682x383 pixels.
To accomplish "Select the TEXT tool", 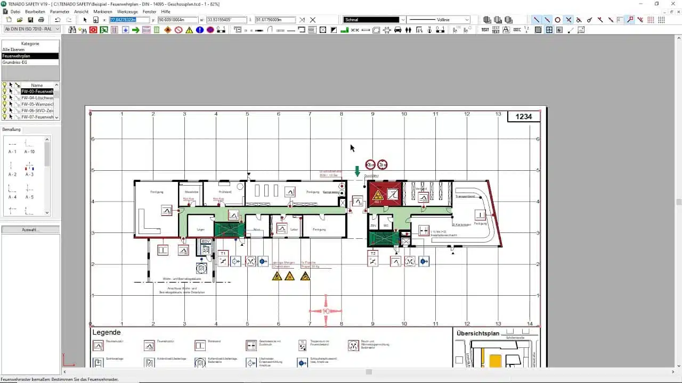I will 485,30.
